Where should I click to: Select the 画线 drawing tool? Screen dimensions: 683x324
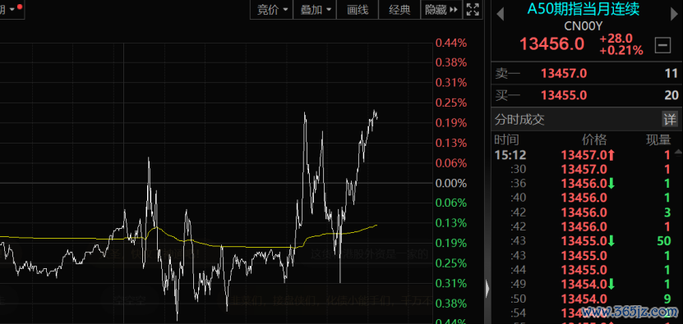[358, 10]
